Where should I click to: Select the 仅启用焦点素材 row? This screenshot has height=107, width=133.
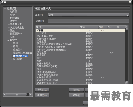tap(80, 36)
